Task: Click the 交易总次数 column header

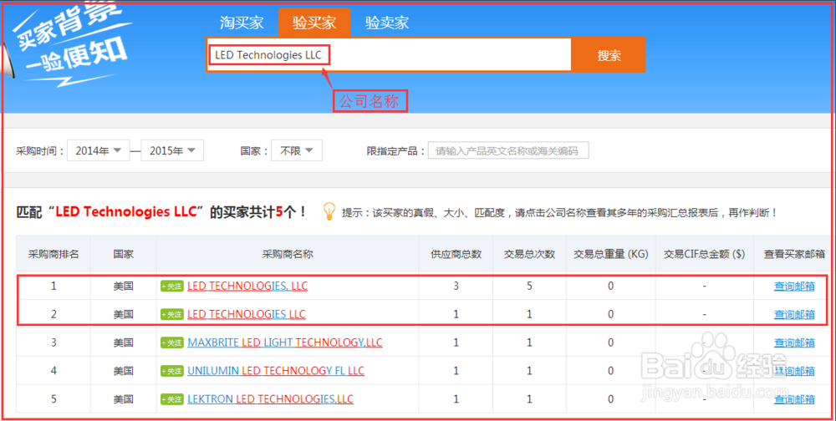Action: [x=529, y=254]
